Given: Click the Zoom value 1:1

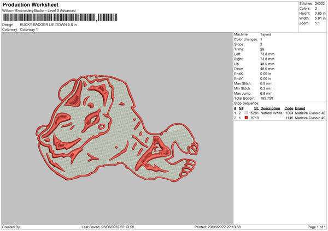Looking at the screenshot, I should (x=317, y=23).
